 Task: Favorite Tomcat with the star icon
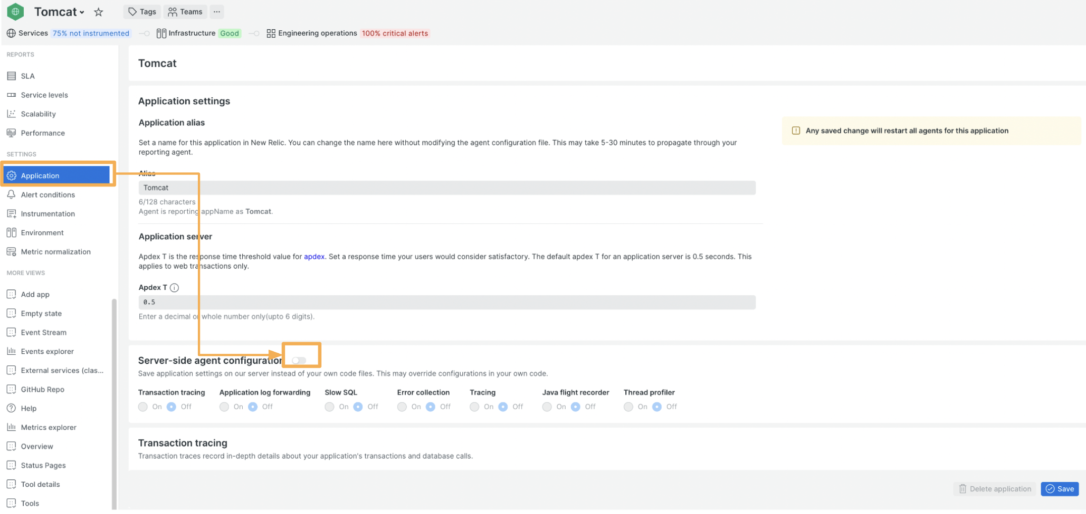99,12
